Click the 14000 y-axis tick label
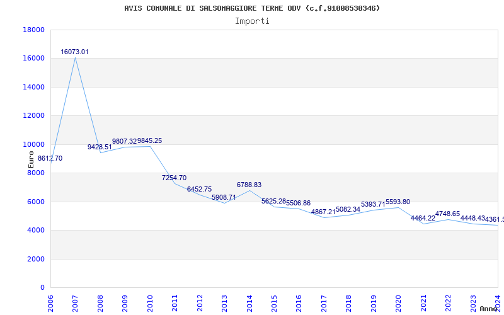The width and height of the screenshot is (504, 315). pos(34,87)
